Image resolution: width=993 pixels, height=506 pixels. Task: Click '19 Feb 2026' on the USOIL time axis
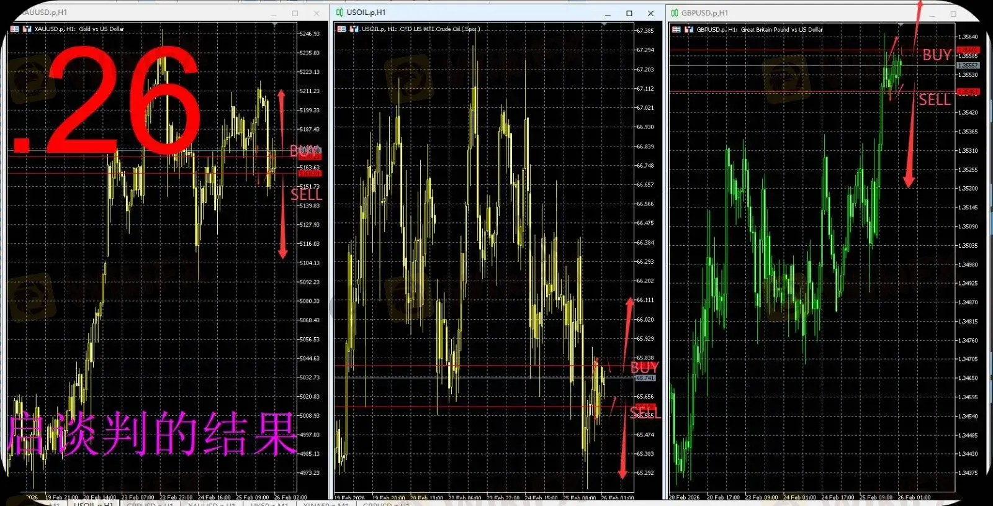pos(349,498)
